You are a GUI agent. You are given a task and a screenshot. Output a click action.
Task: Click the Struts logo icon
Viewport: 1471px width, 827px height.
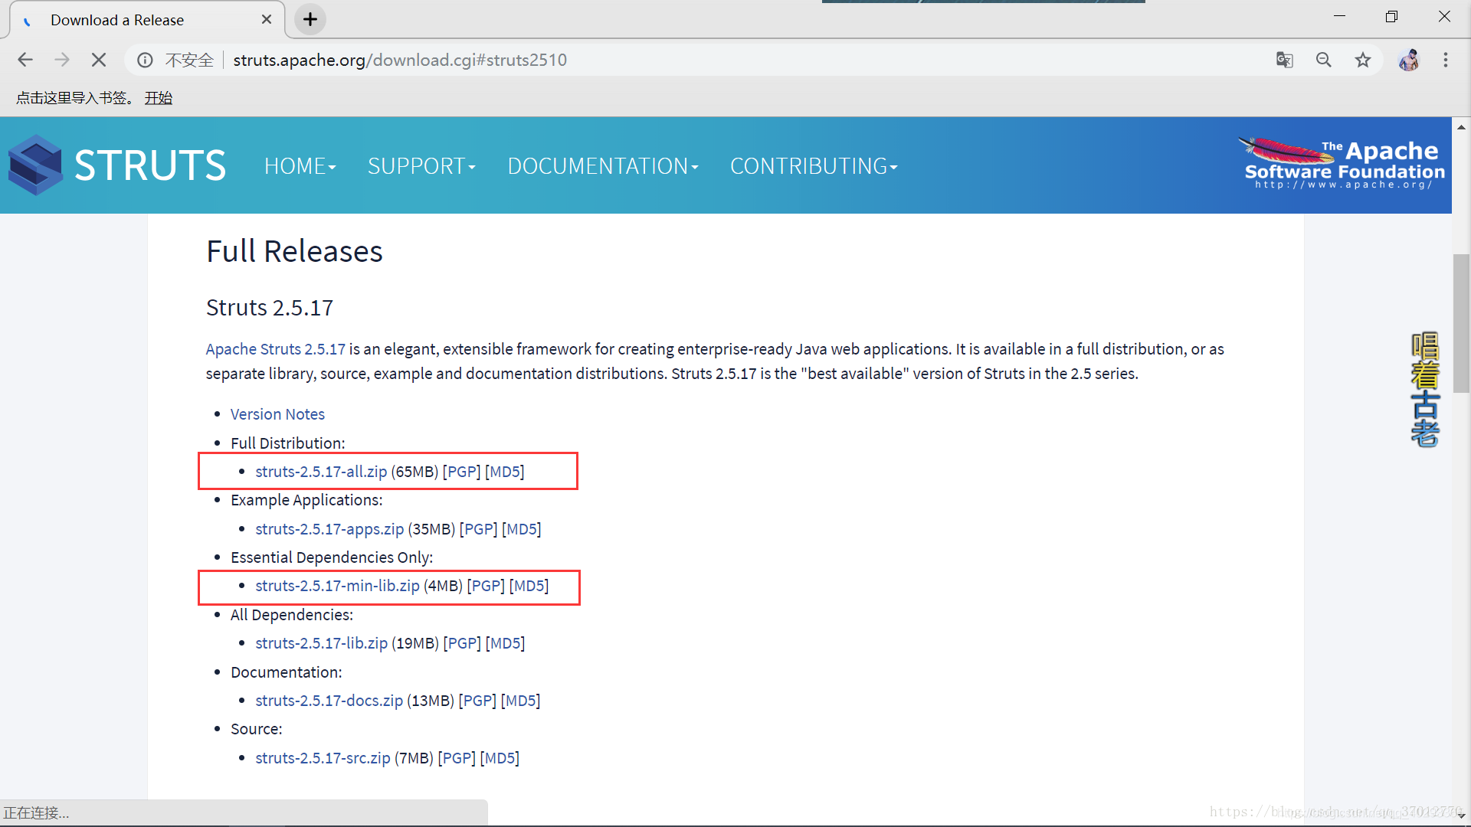35,165
